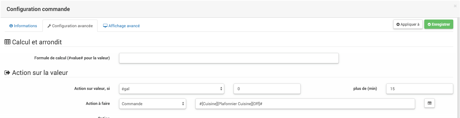Switch to the Informations tab
This screenshot has height=118, width=460.
click(x=23, y=26)
